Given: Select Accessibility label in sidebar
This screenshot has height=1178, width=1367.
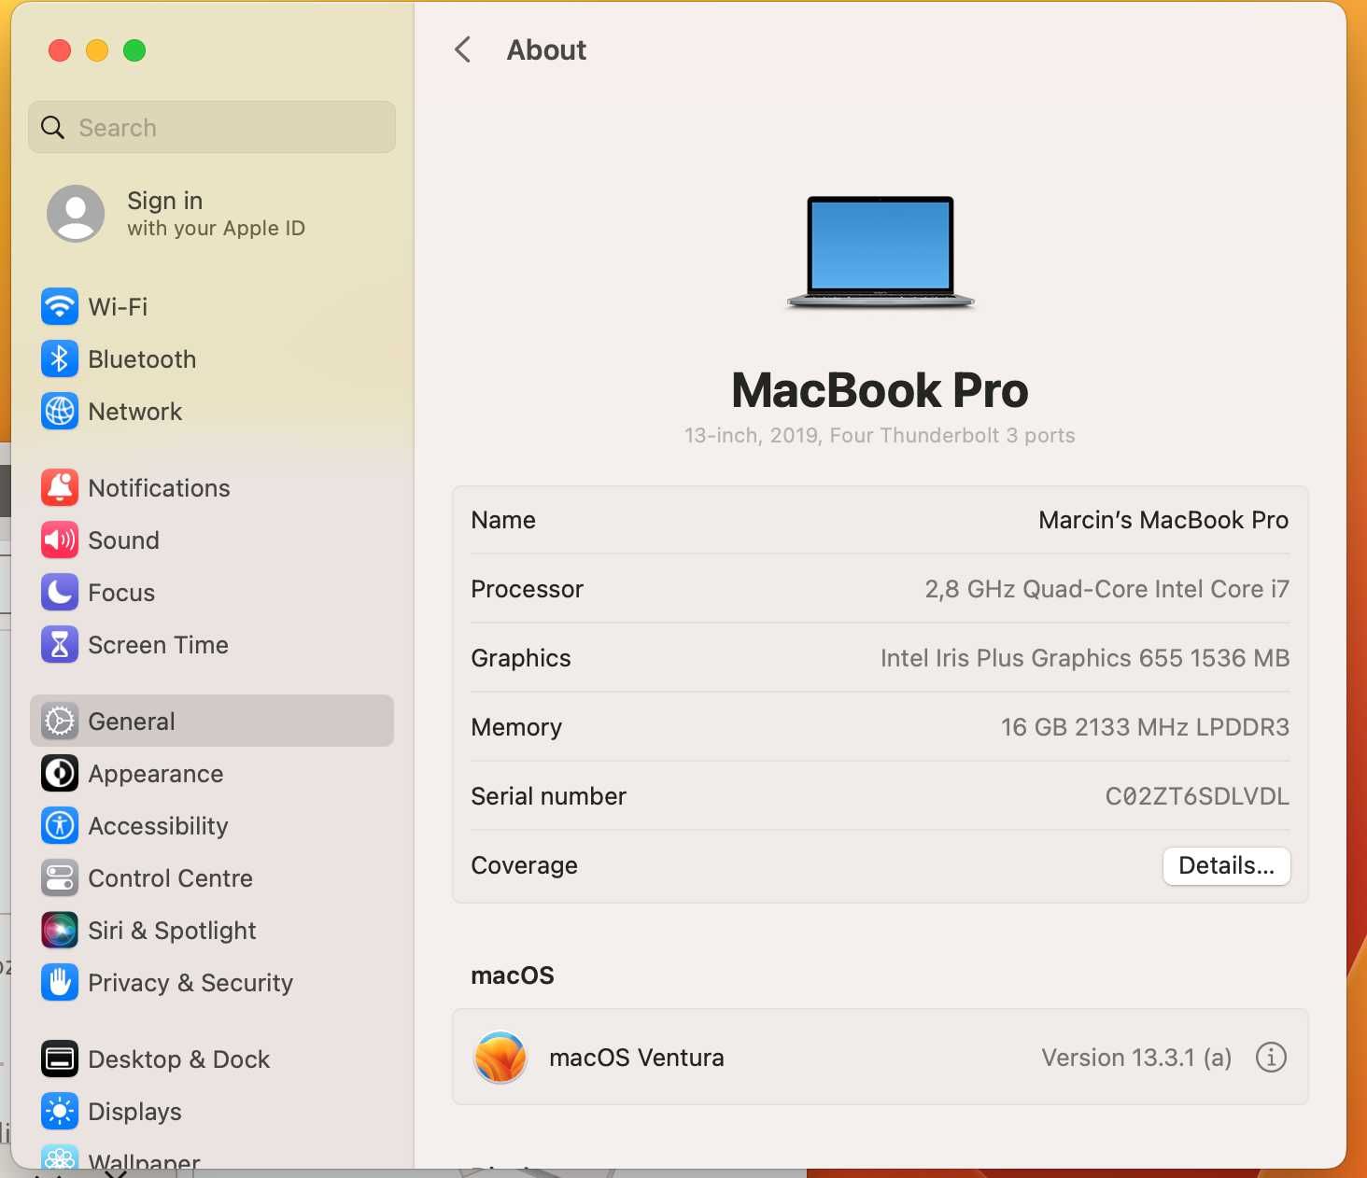Looking at the screenshot, I should pos(158,826).
